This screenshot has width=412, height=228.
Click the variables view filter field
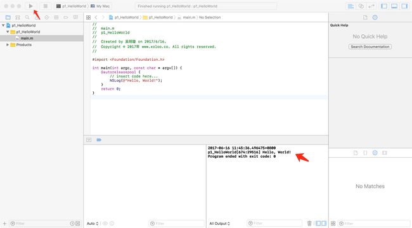(x=176, y=224)
